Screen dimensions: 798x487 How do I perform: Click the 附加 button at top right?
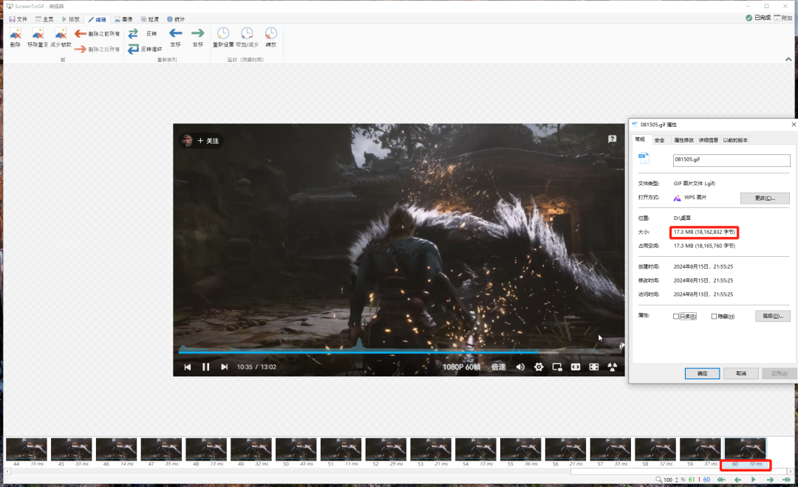pyautogui.click(x=783, y=18)
